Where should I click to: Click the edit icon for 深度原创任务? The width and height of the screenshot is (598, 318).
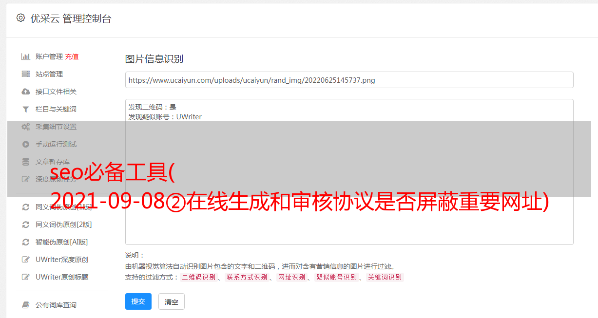pos(26,179)
